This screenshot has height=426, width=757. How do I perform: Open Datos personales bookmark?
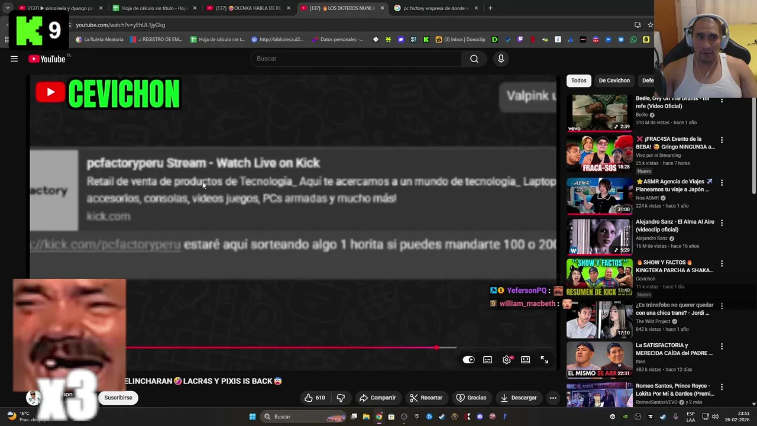click(337, 40)
